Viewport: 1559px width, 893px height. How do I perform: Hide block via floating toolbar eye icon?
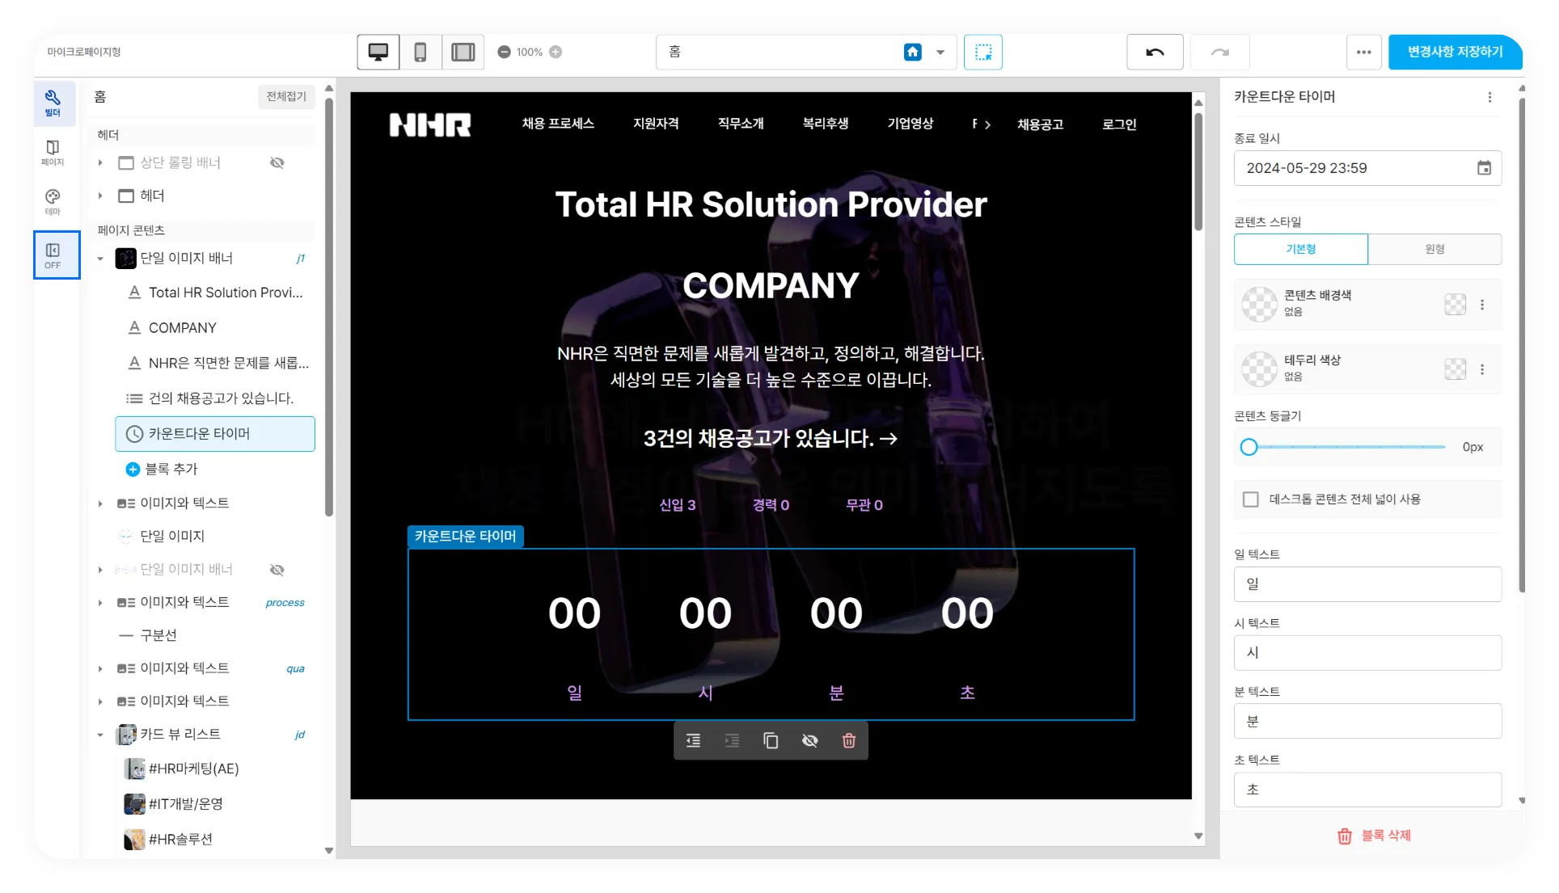[809, 740]
